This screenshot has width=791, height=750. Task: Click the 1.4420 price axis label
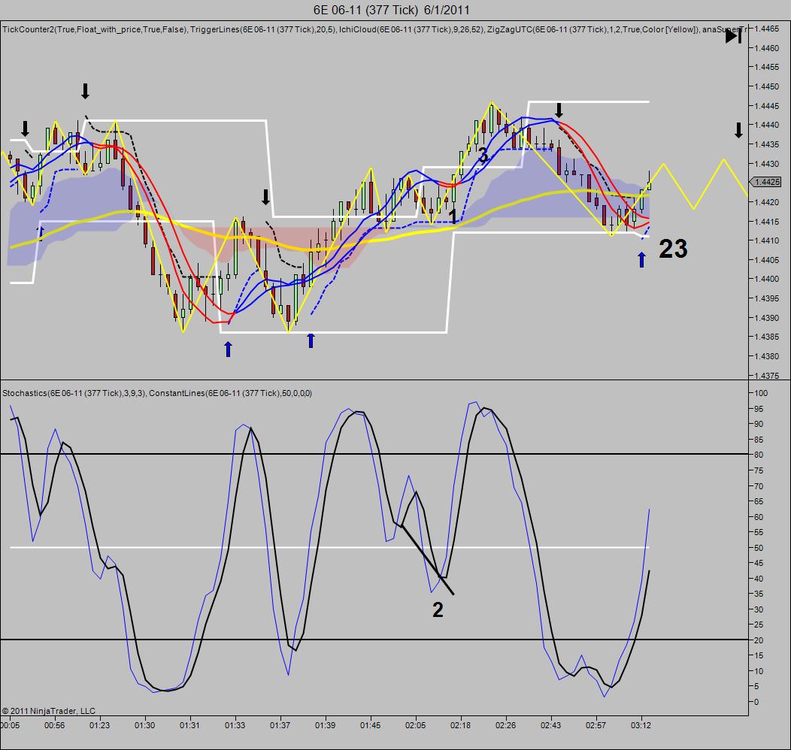[767, 202]
